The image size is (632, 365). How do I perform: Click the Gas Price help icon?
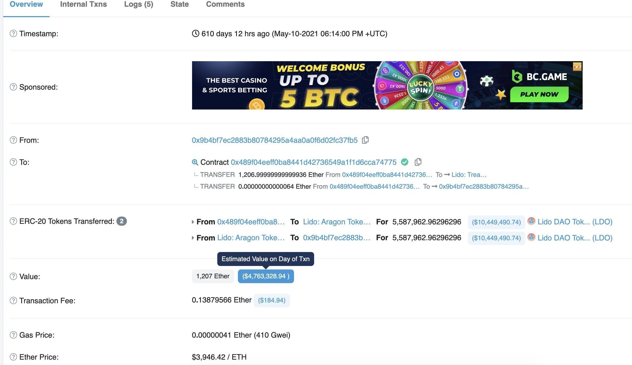[13, 335]
